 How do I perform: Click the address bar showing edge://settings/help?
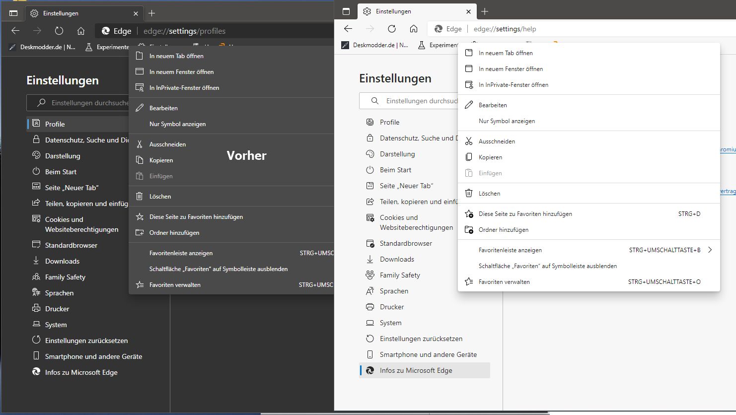point(505,29)
